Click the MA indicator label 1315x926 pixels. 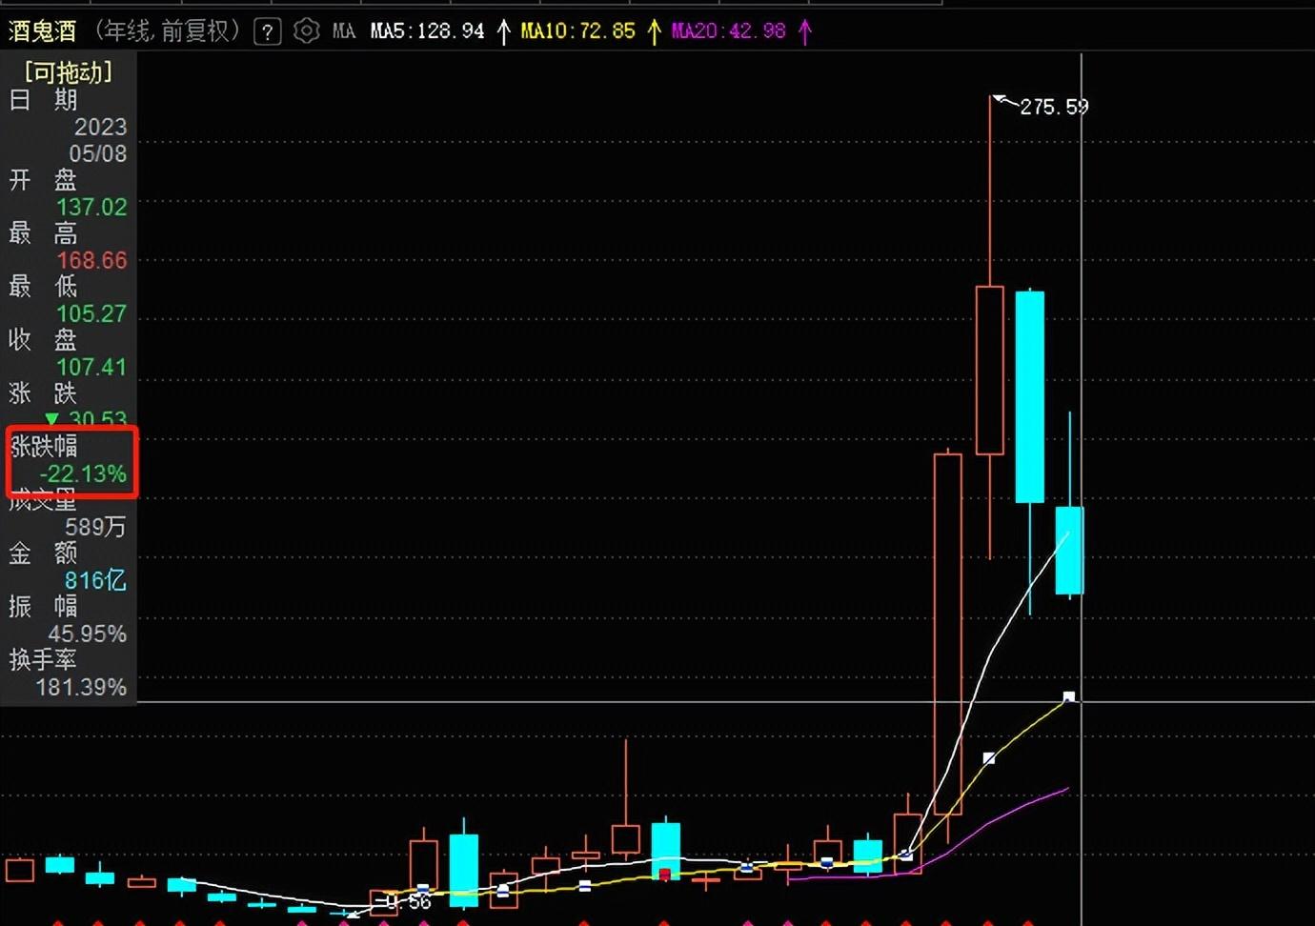pyautogui.click(x=344, y=31)
